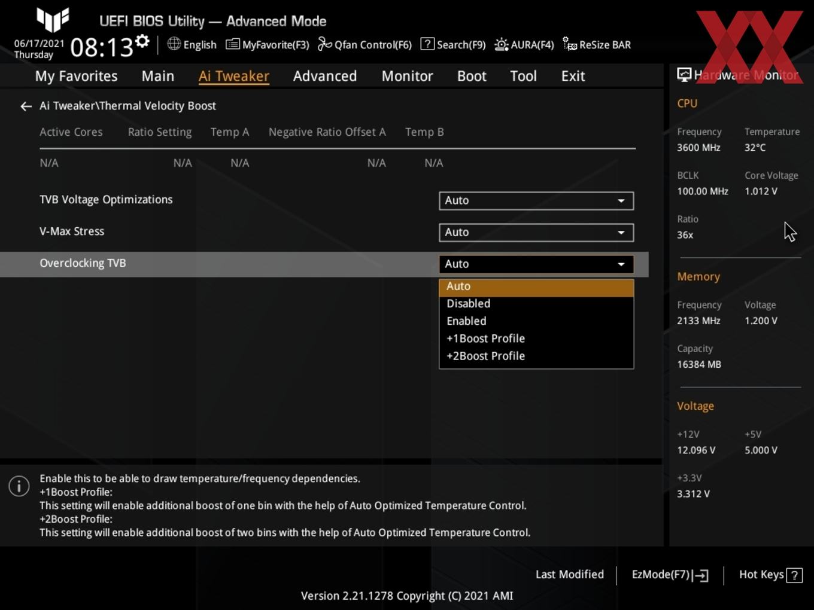The image size is (814, 610).
Task: Click the Version 2.21.1278 copyright text
Action: tap(407, 596)
